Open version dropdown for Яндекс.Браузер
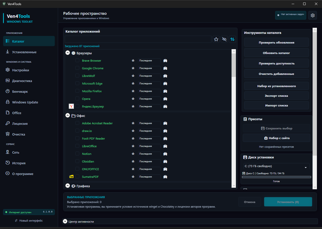This screenshot has height=229, width=322. [x=149, y=106]
